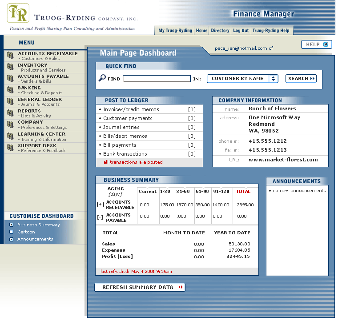Click the question mark help icon
This screenshot has height=329, width=338.
tap(326, 44)
